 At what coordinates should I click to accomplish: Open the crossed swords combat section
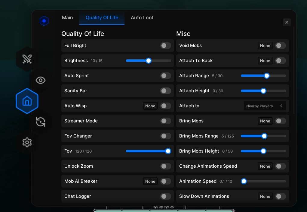[x=27, y=59]
